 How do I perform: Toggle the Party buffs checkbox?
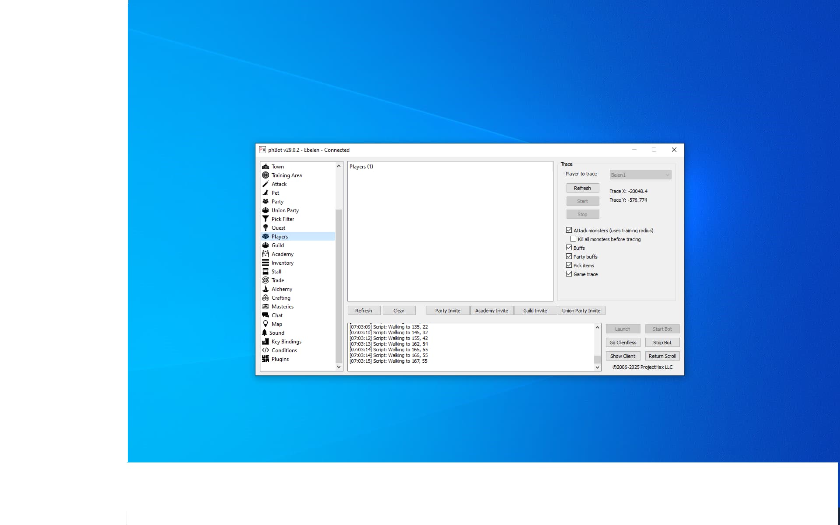click(569, 256)
